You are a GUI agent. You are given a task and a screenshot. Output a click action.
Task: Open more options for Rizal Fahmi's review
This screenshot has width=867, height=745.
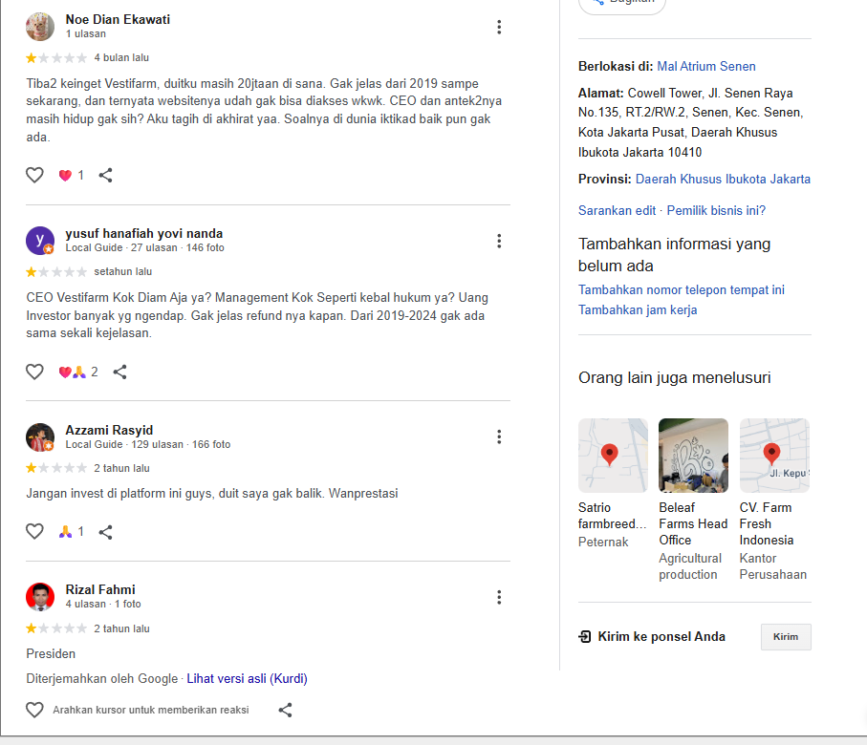click(x=499, y=597)
